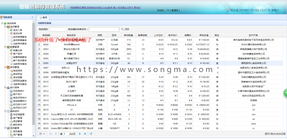This screenshot has height=139, width=287.
Task: Select the 野生东北黑木耳 product row
Action: 160,49
